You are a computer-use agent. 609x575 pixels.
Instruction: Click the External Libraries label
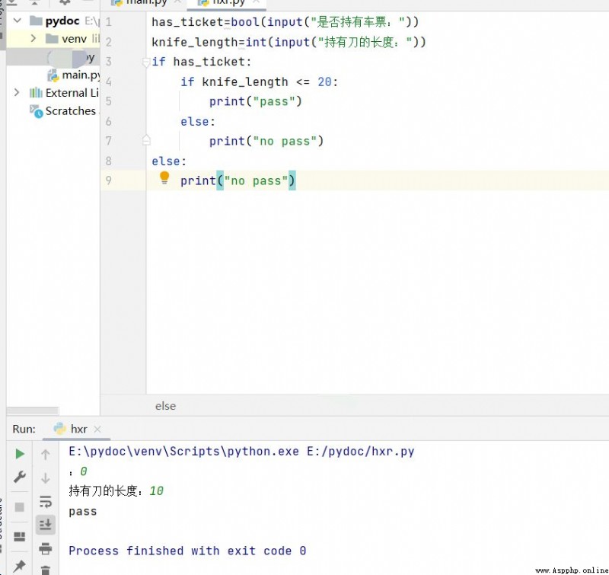[72, 93]
